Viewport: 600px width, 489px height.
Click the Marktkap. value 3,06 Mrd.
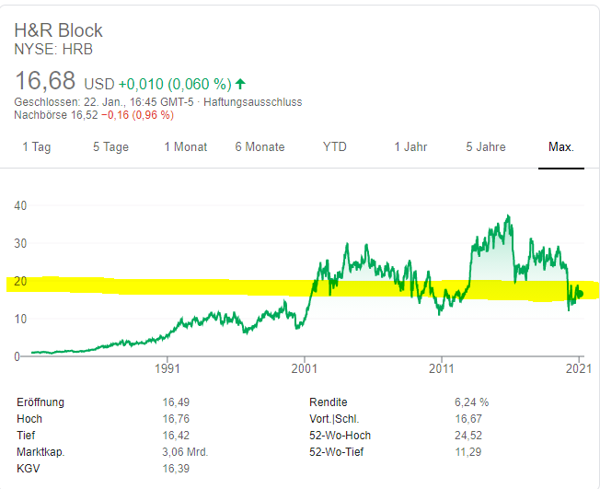pos(185,452)
